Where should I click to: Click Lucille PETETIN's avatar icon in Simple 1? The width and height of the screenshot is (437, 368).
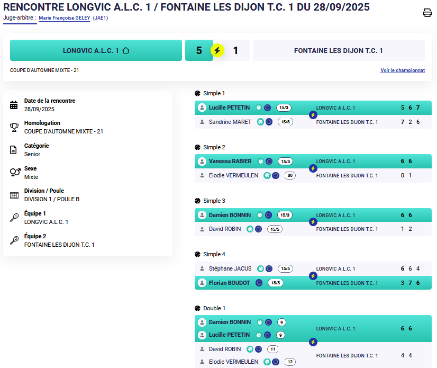(202, 107)
